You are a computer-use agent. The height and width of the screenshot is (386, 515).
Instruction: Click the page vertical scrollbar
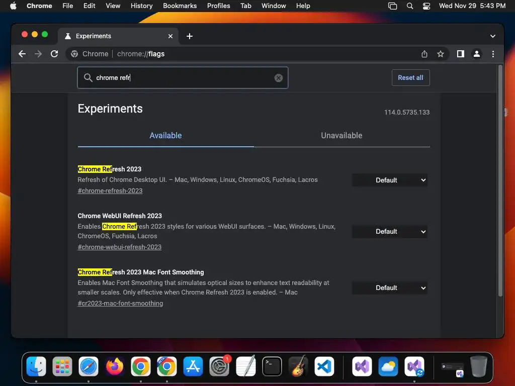(x=500, y=181)
